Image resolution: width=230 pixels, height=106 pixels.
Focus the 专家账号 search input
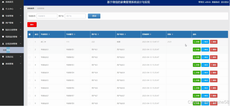point(47,16)
